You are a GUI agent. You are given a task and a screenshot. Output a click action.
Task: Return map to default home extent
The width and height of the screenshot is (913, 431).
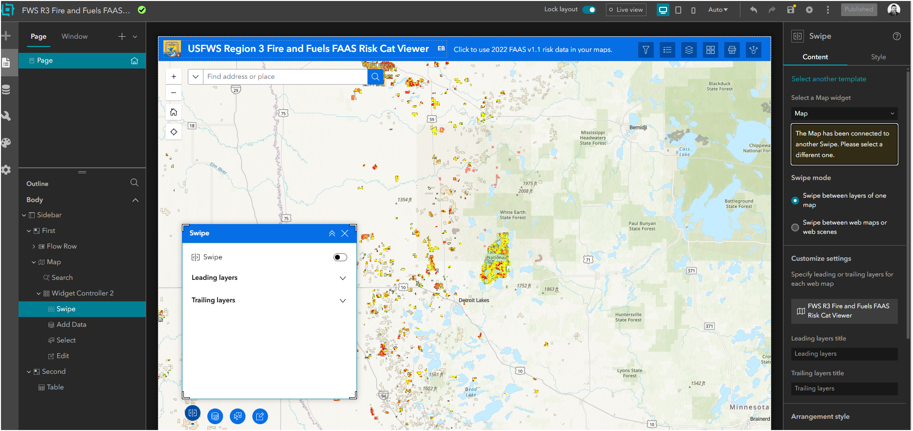coord(174,112)
